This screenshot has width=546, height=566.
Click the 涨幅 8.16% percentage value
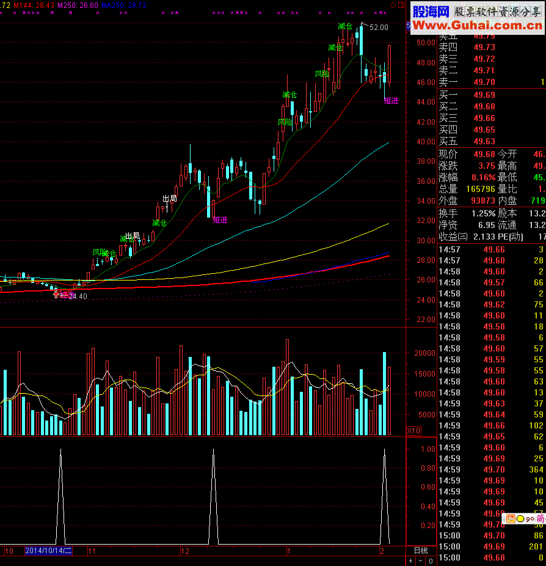coord(484,177)
